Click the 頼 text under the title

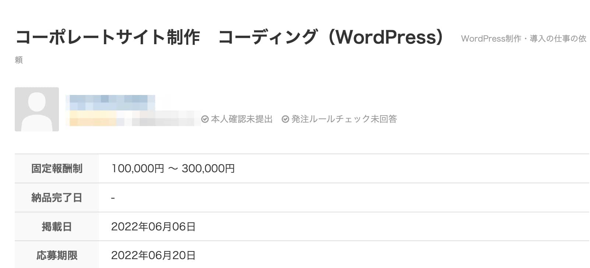[x=19, y=60]
